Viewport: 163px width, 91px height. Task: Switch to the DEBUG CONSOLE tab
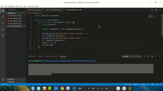click(x=51, y=56)
